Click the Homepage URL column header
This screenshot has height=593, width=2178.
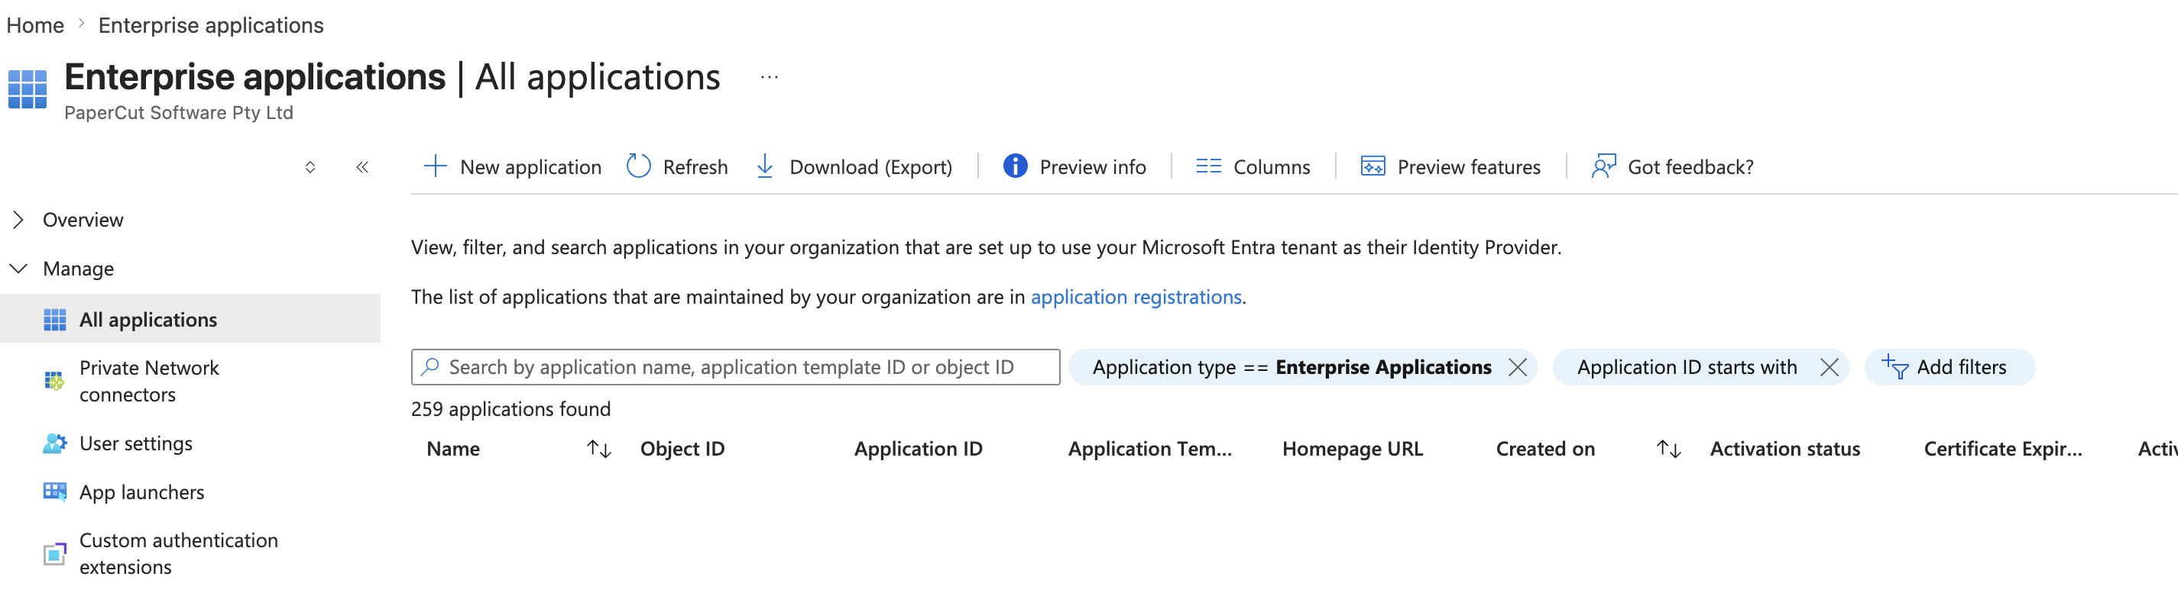point(1352,449)
